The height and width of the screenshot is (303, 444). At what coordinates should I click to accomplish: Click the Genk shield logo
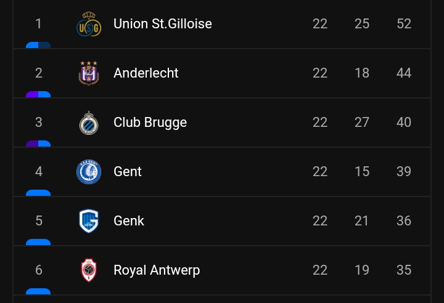(89, 221)
